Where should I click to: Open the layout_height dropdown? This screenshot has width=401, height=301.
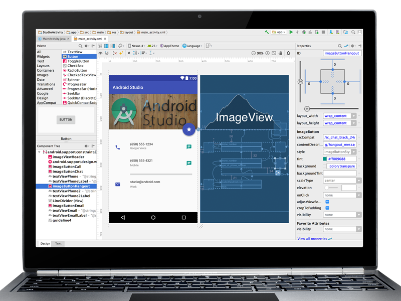coord(354,123)
